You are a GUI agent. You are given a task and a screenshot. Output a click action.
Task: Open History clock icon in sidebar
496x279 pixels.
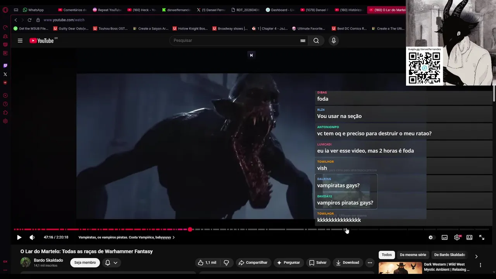(5, 104)
